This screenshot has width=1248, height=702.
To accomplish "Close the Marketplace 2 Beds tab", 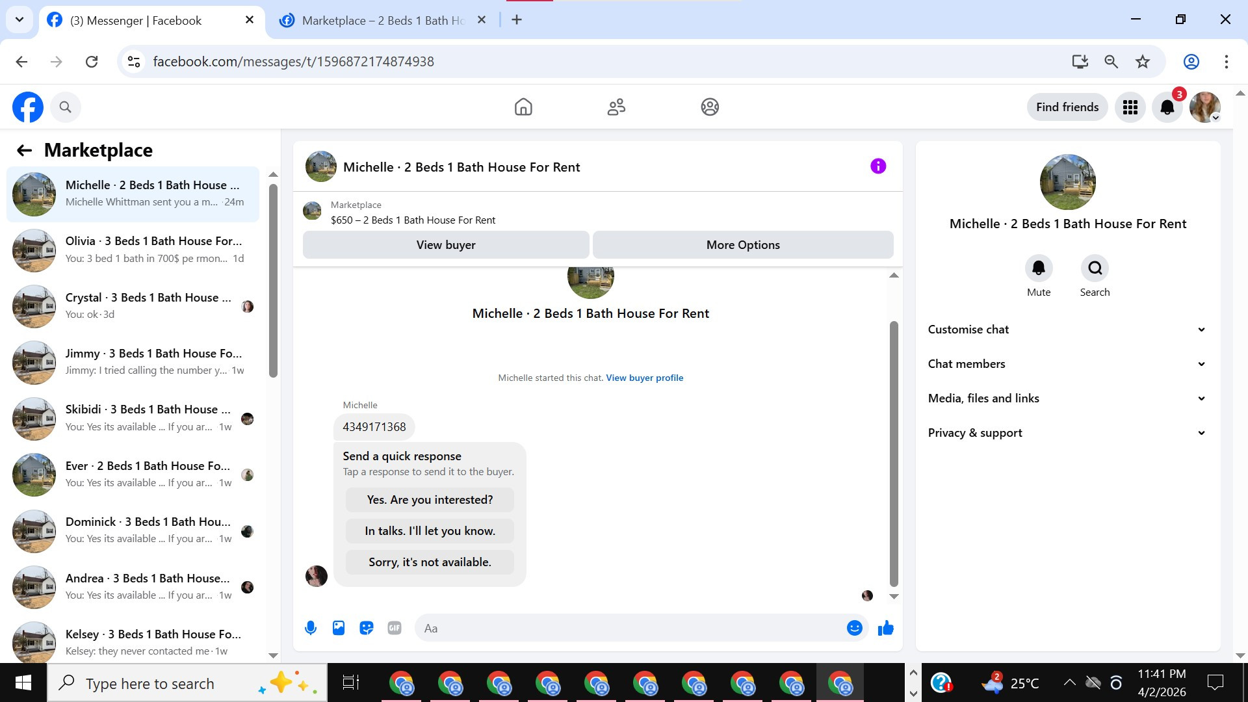I will [482, 20].
